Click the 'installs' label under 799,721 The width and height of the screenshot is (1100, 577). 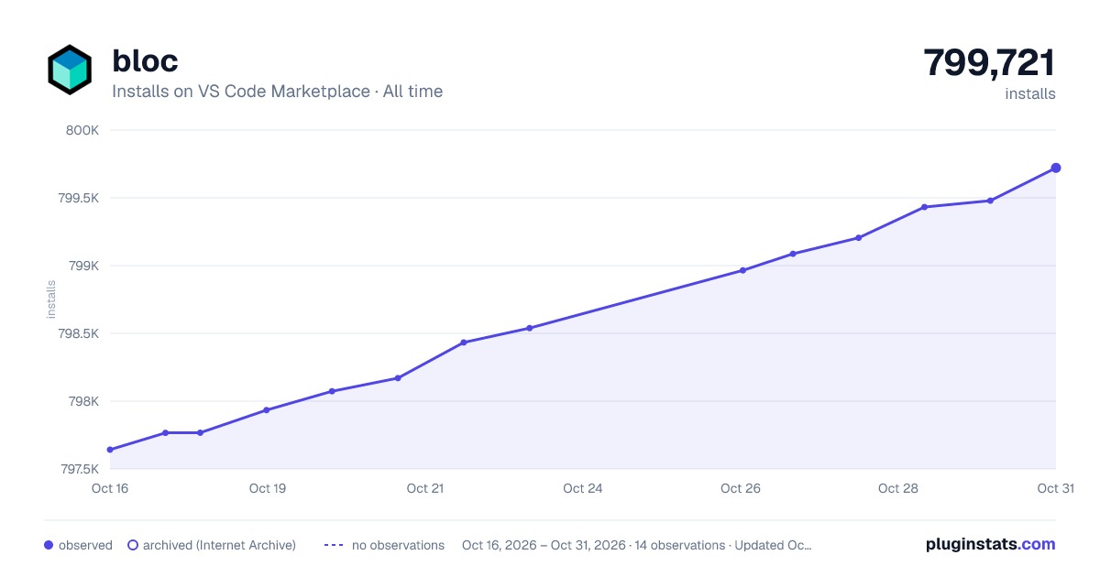[1030, 93]
